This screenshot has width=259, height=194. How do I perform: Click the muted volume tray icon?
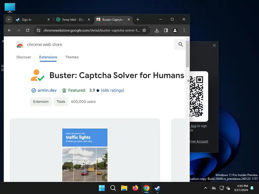[228, 188]
